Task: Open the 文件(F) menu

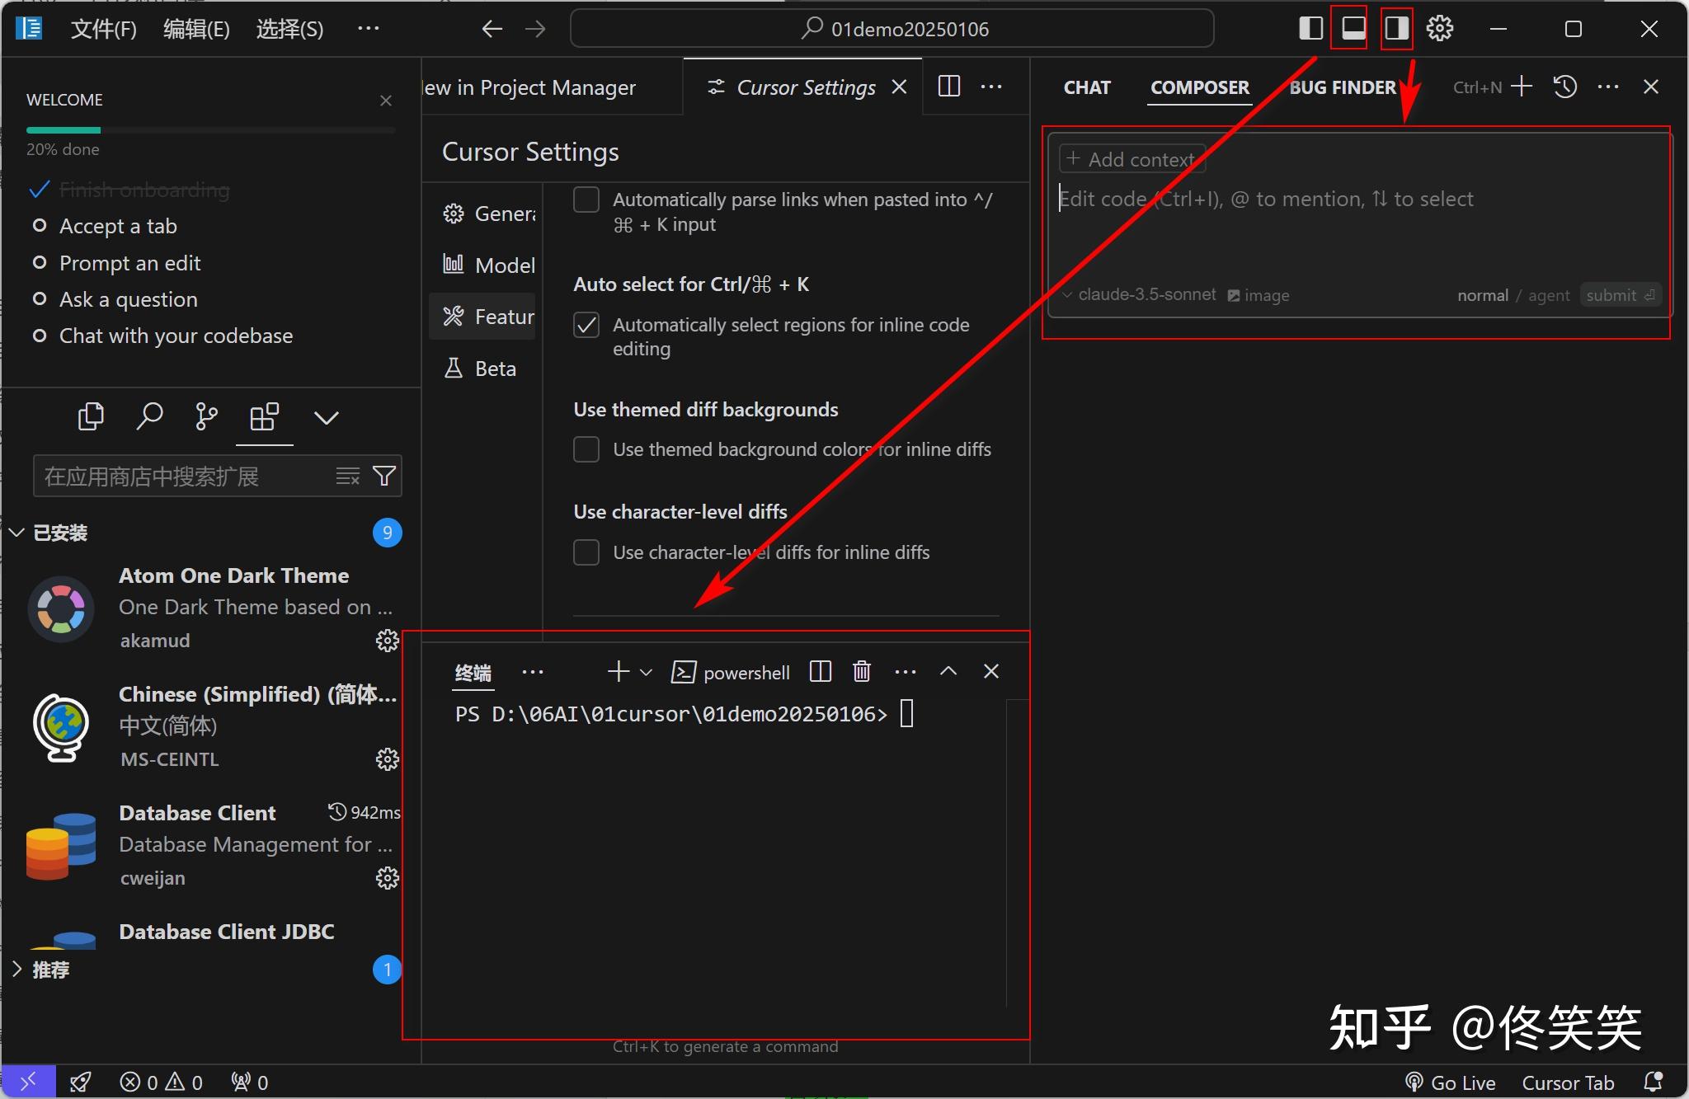Action: [x=104, y=30]
